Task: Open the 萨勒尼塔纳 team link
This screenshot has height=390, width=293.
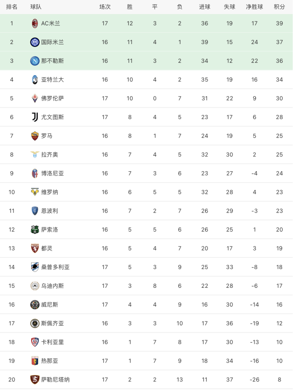Action: click(55, 379)
